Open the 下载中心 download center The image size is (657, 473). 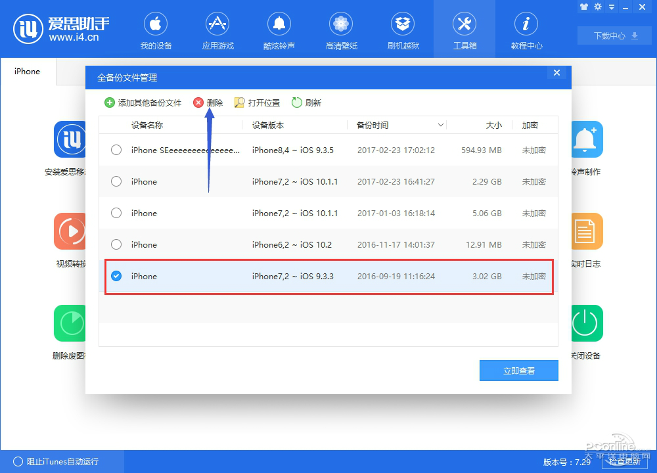(616, 35)
